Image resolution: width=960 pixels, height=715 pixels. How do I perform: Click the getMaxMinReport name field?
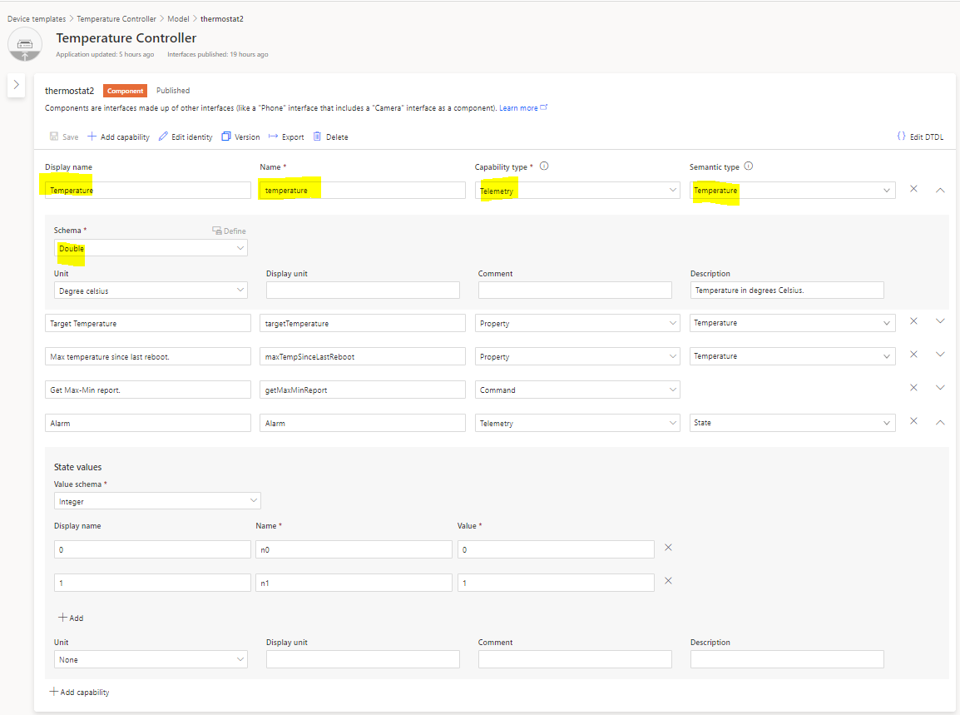point(363,390)
